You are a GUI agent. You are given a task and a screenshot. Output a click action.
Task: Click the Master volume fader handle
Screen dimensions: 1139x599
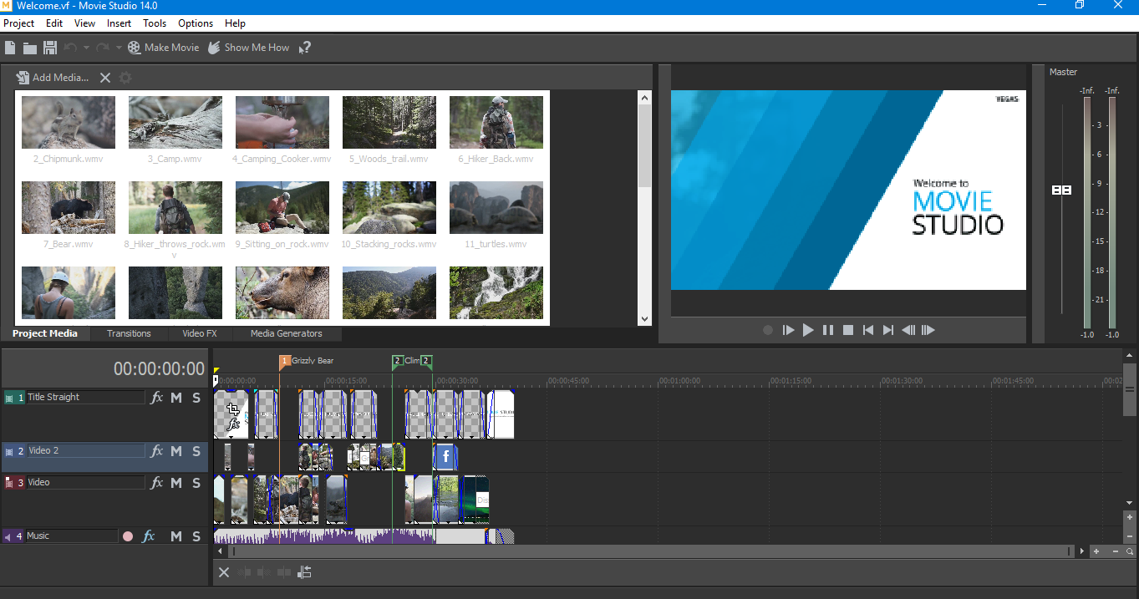[1061, 190]
